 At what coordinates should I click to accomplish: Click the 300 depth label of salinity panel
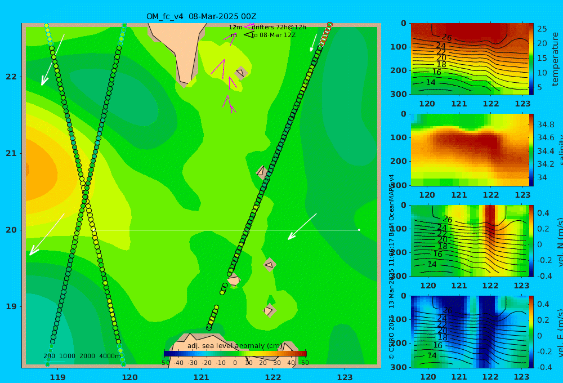tap(399, 185)
